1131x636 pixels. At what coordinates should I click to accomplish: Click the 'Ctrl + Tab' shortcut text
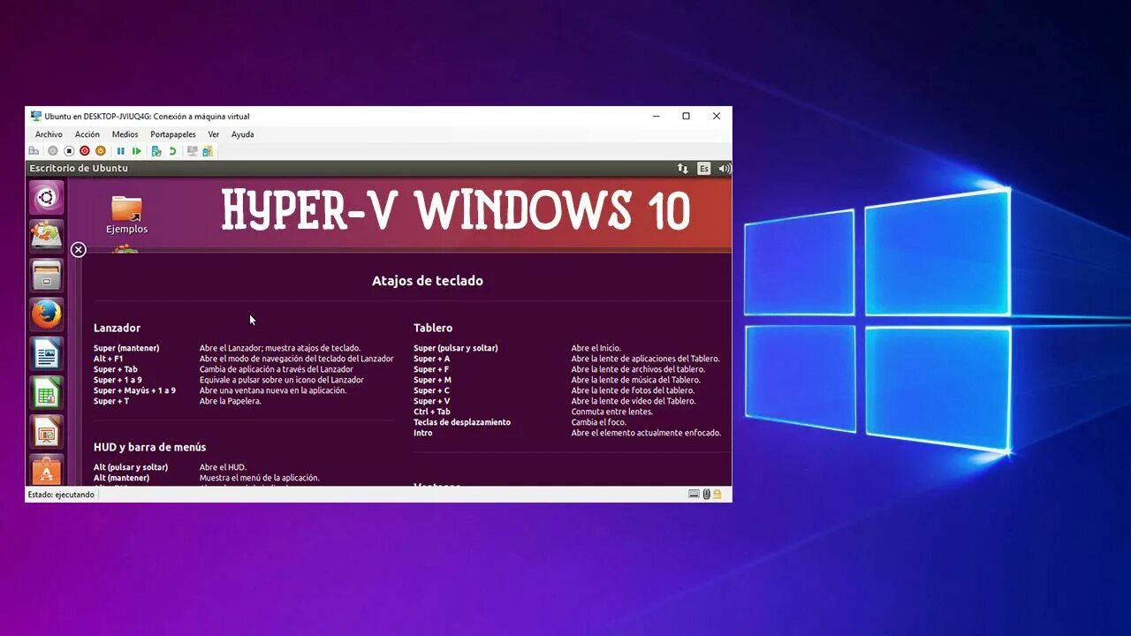pos(432,412)
